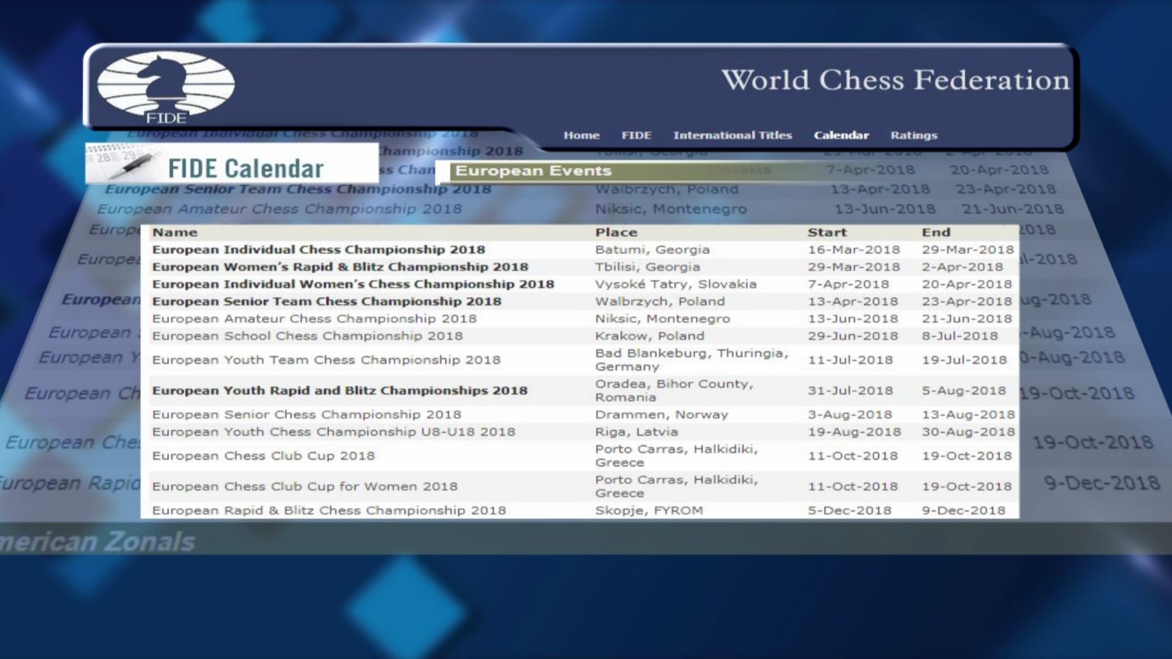Screen dimensions: 1172x659
Task: Open European Senior Team Chess Championship 2018
Action: pos(327,301)
